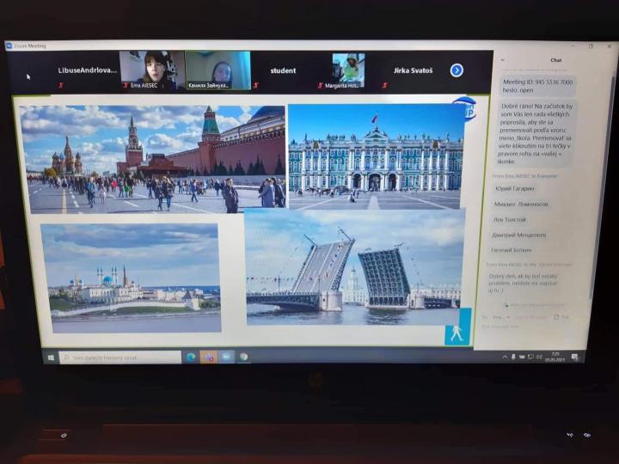619x464 pixels.
Task: Open Chrome from the taskbar
Action: [x=243, y=357]
